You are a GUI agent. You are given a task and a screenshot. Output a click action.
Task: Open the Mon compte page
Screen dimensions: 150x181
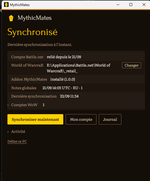point(81,119)
